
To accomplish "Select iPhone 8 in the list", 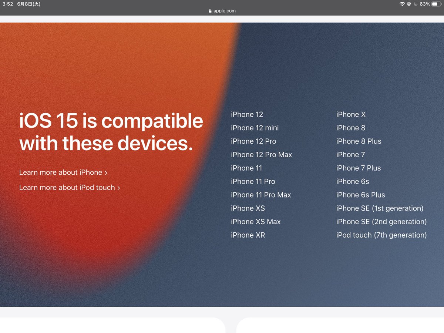I will [351, 128].
